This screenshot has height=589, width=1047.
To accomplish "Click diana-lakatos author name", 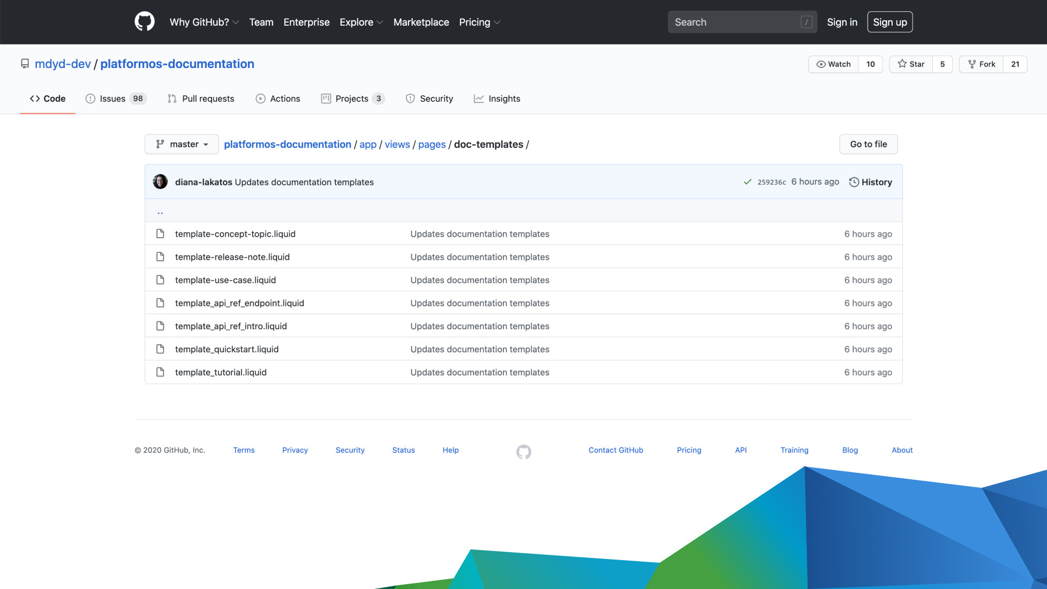I will pos(204,182).
